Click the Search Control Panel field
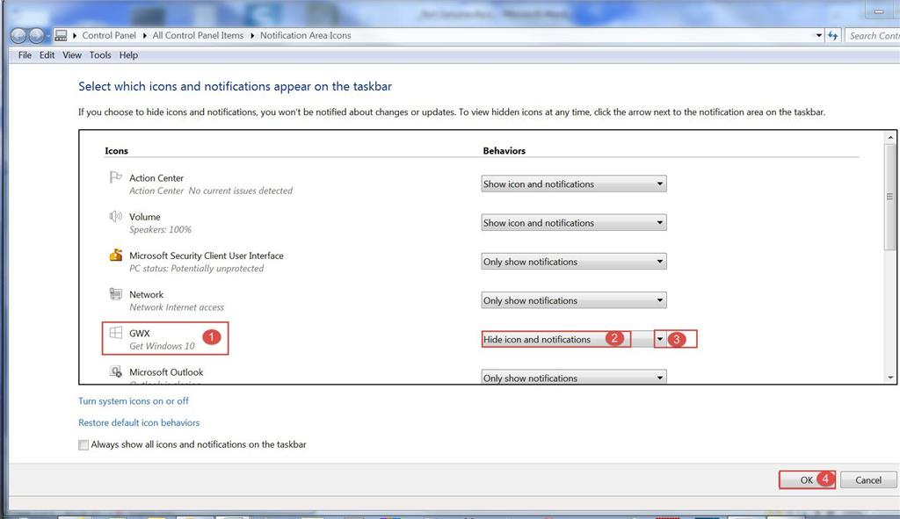 tap(873, 35)
